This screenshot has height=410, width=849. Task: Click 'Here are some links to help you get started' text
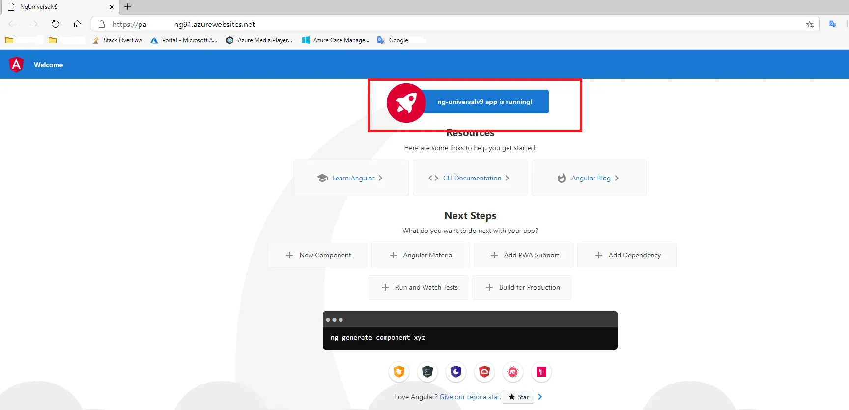coord(470,148)
